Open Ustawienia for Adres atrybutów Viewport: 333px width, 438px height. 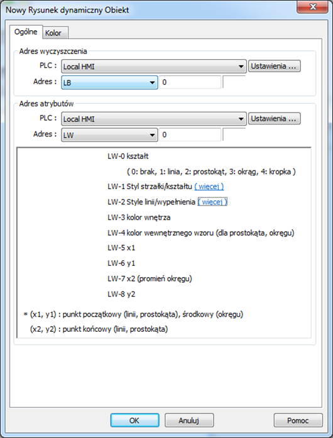(275, 119)
